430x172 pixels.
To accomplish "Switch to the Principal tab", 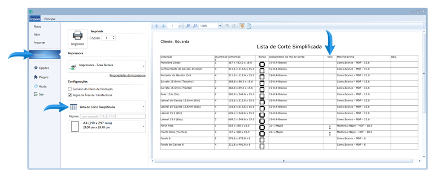I will (50, 19).
